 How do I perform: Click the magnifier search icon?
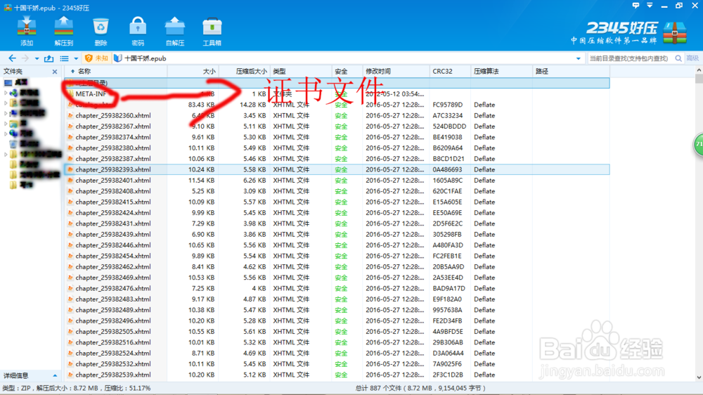click(678, 58)
